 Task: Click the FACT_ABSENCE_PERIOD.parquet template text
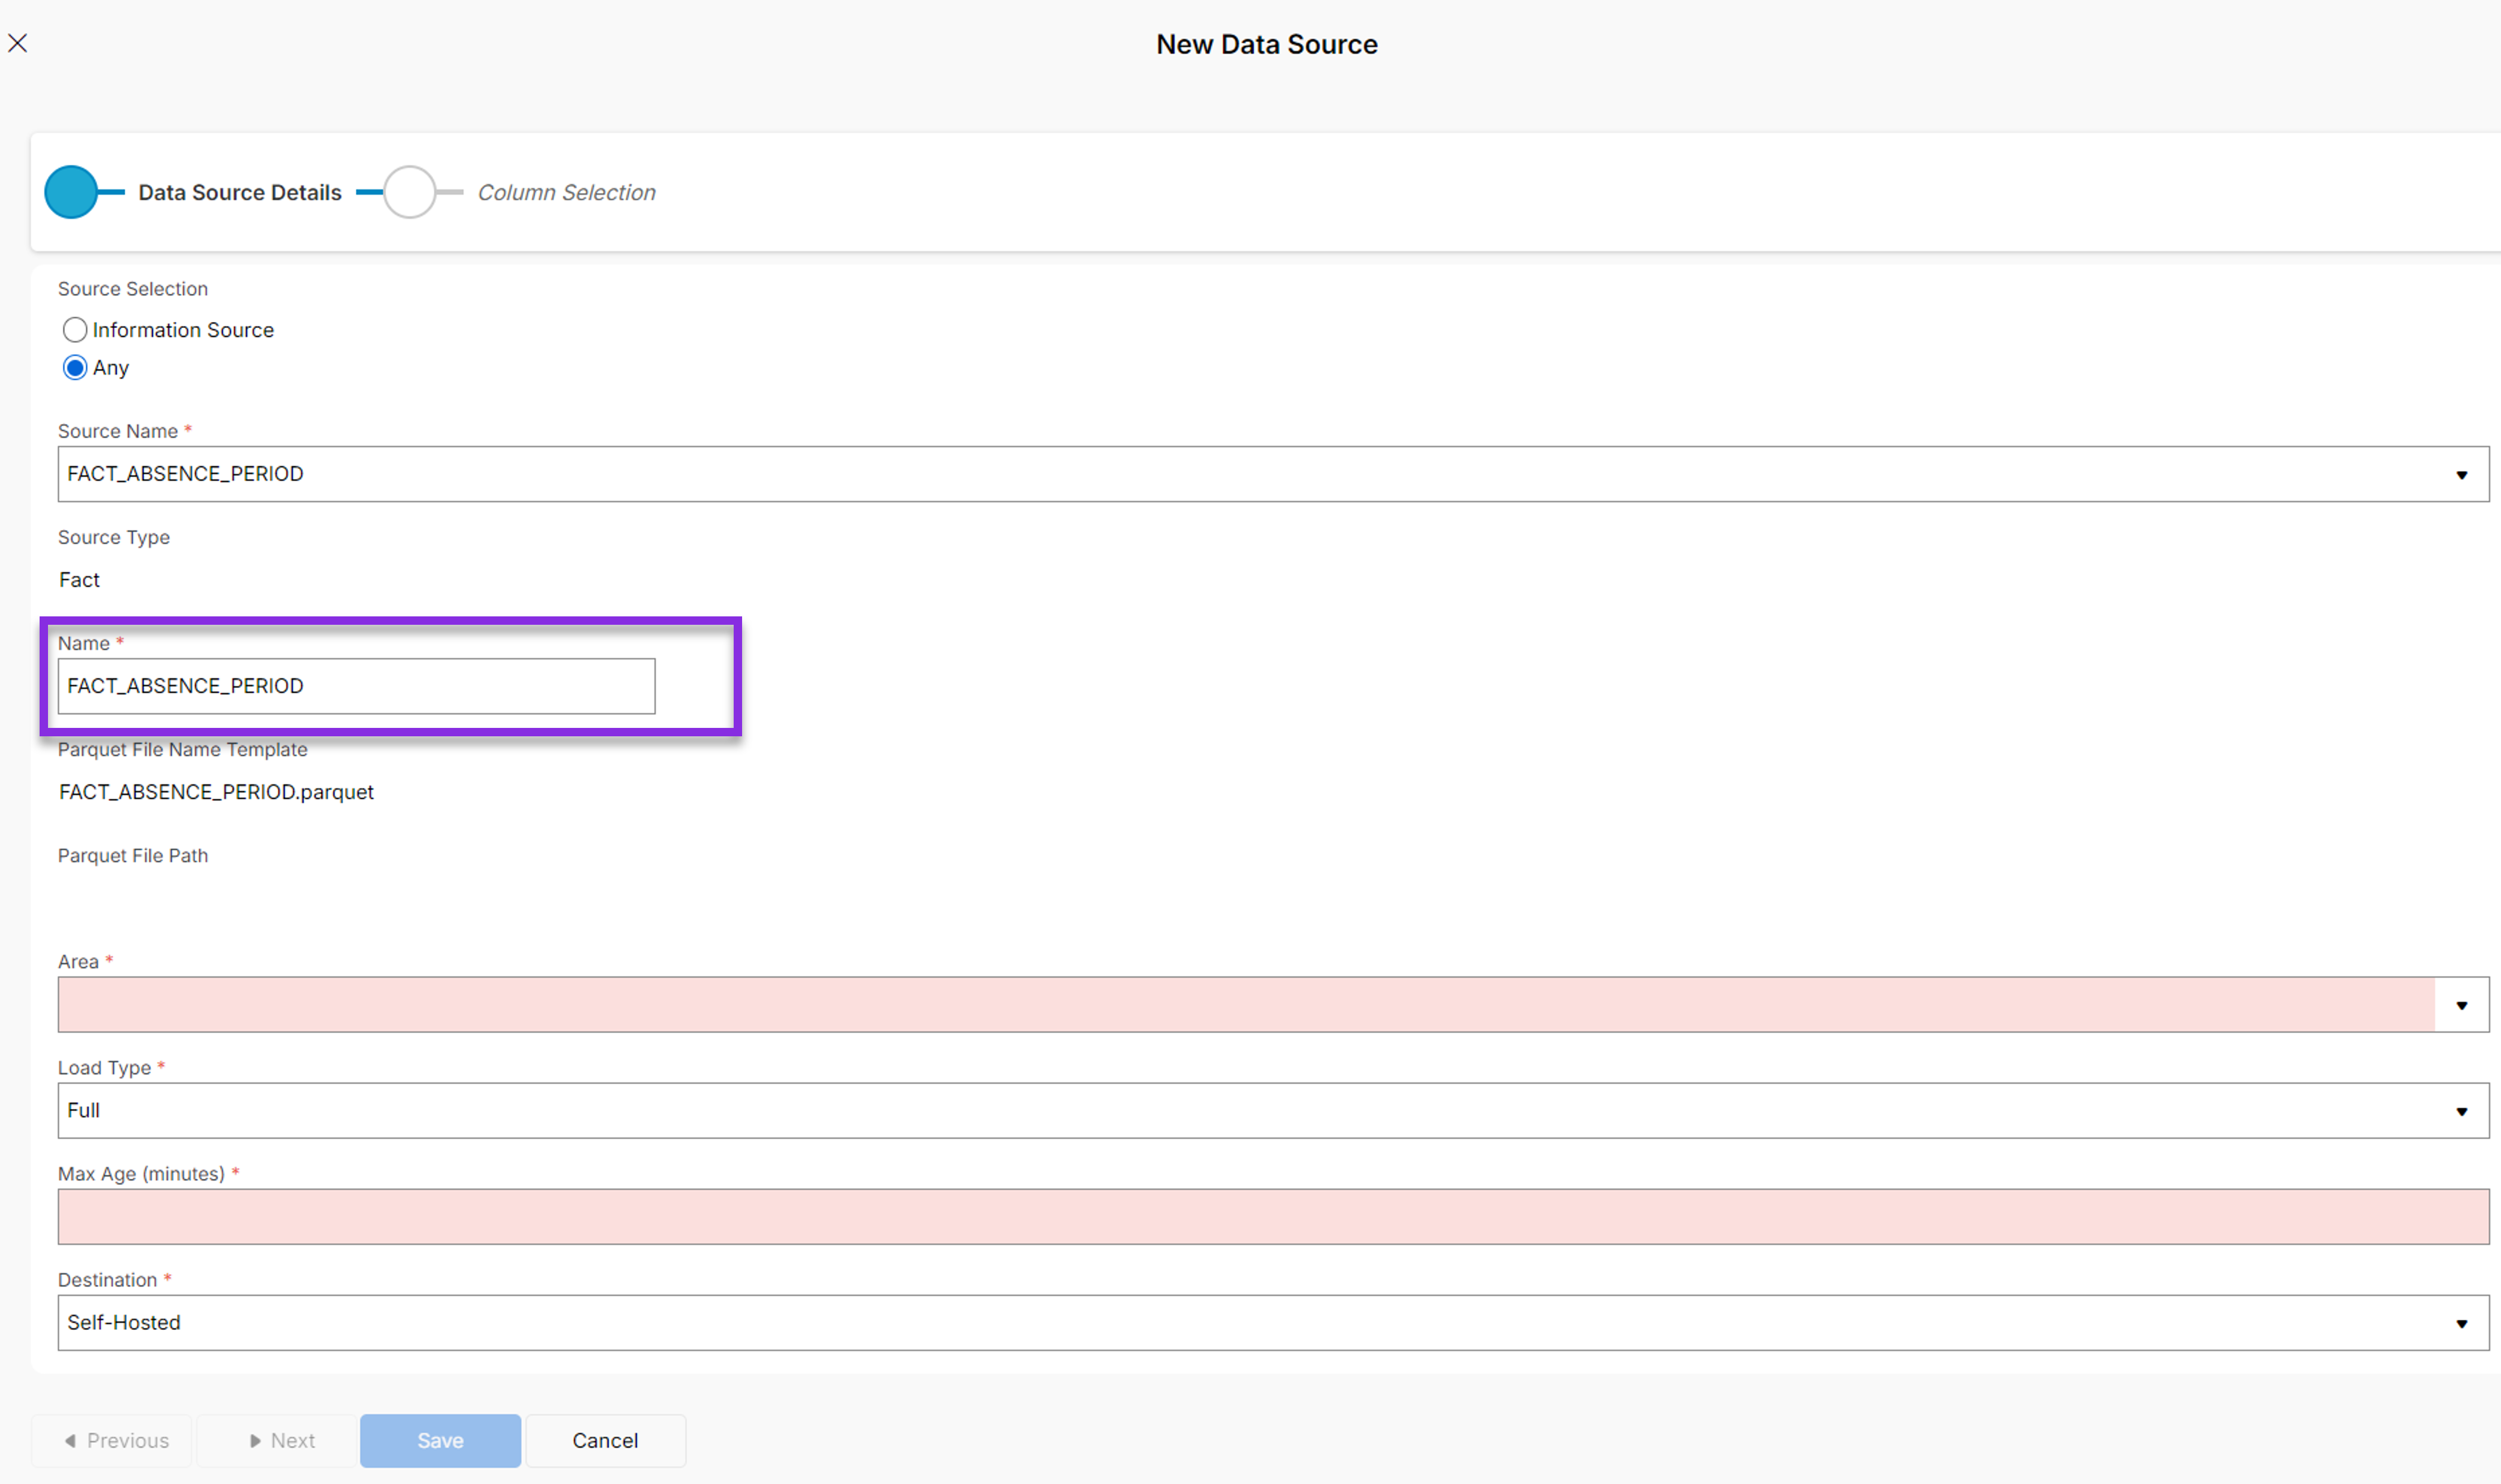(x=216, y=792)
